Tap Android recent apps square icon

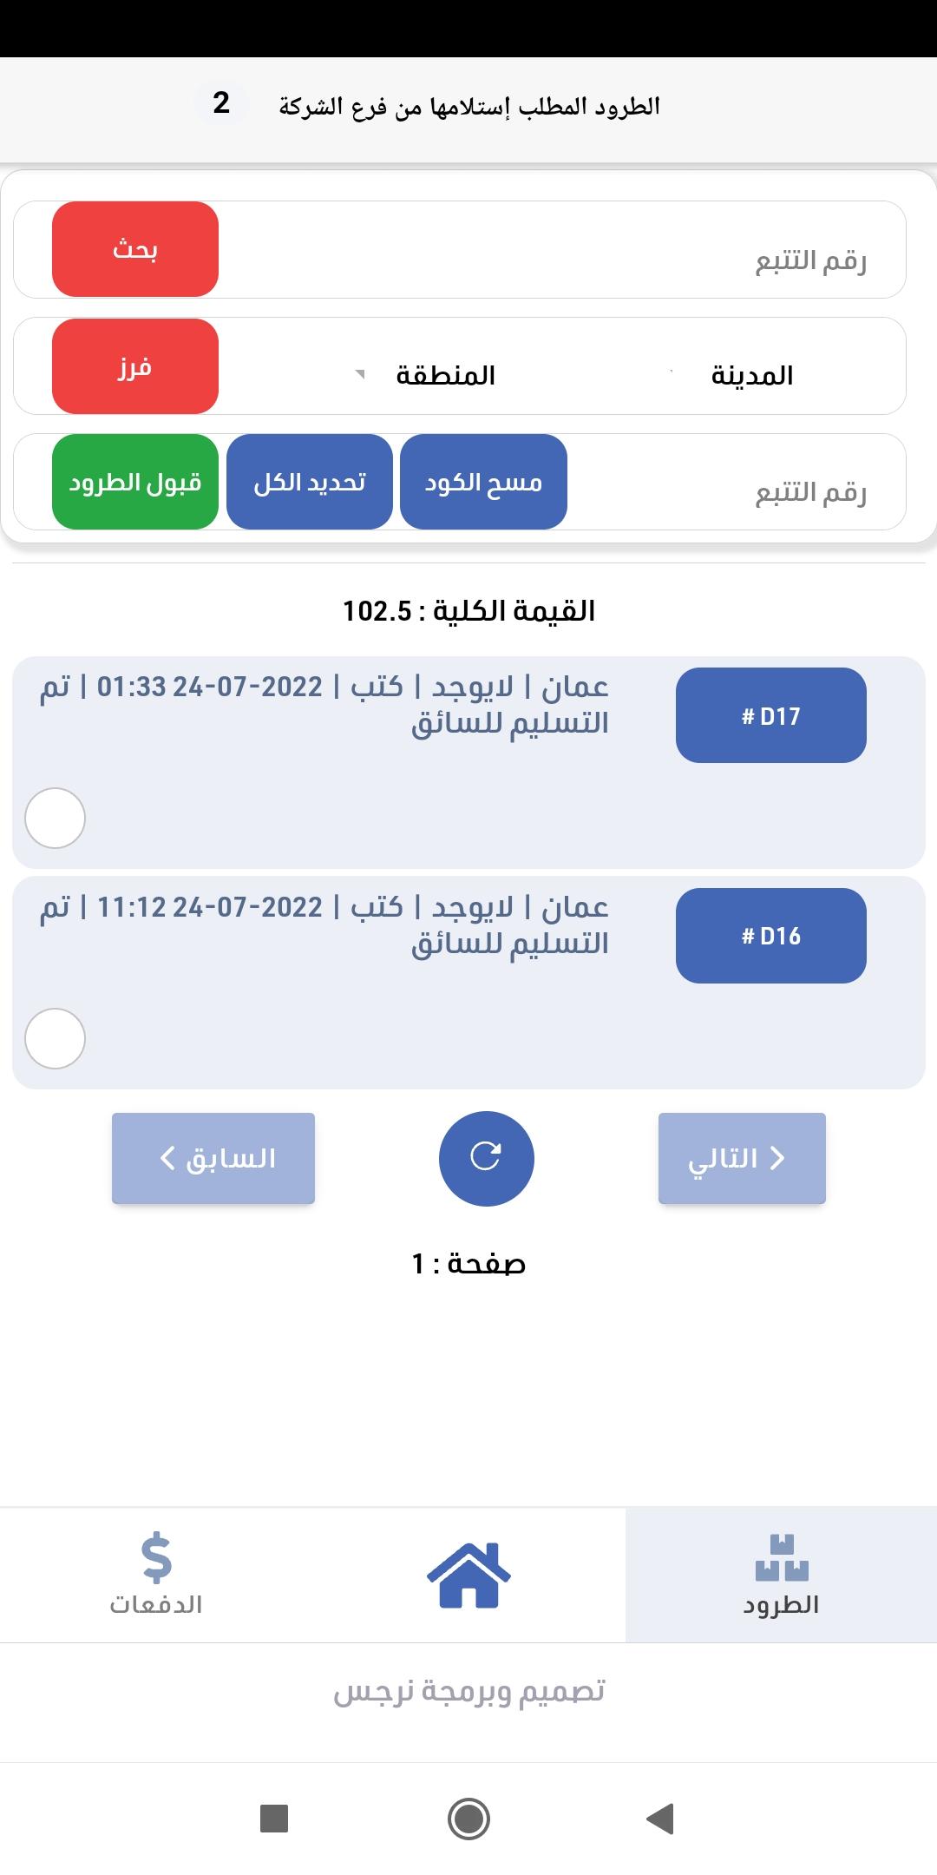pos(274,1818)
